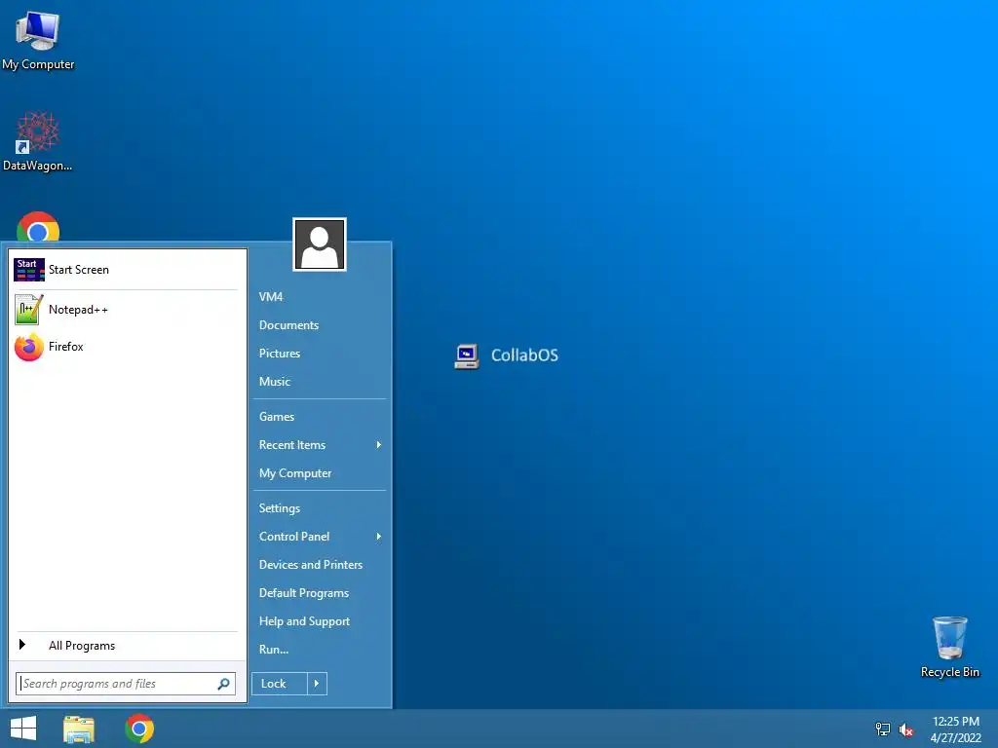Click the CollabOS computer logo icon

click(x=467, y=356)
